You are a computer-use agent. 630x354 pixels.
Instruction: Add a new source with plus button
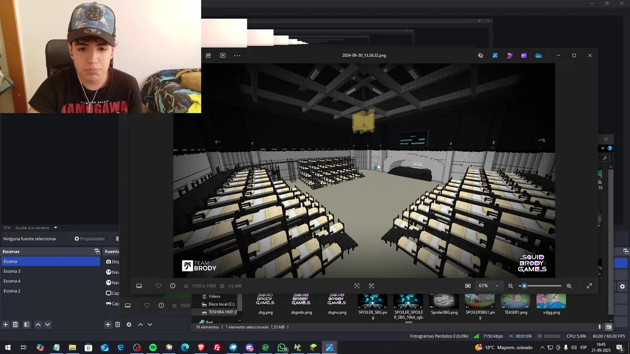tap(108, 324)
